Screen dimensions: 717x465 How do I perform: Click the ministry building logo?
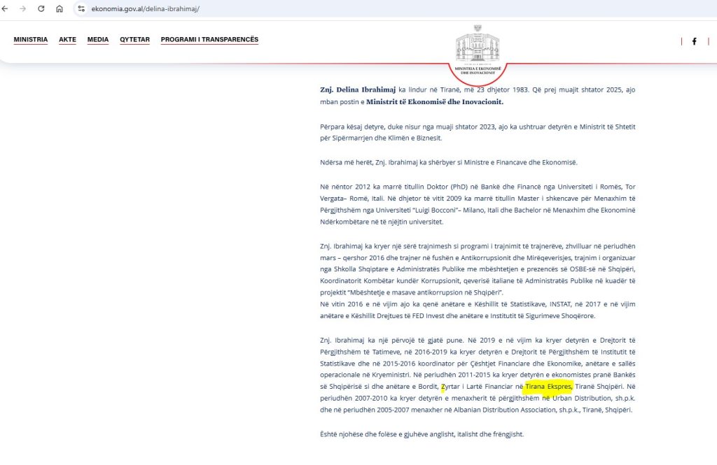[x=478, y=46]
